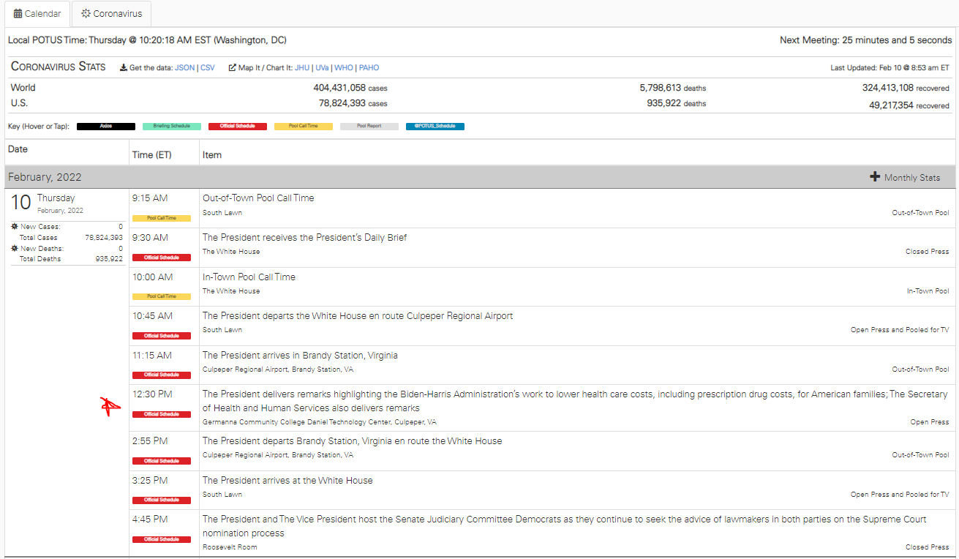The height and width of the screenshot is (559, 959).
Task: Select the Senate Judiciary Committee Democrats item
Action: click(x=565, y=526)
